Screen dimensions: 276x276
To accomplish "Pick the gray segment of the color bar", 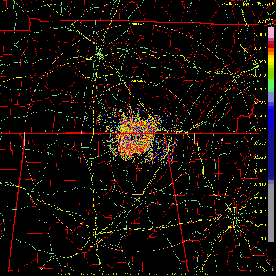I will pyautogui.click(x=271, y=213).
